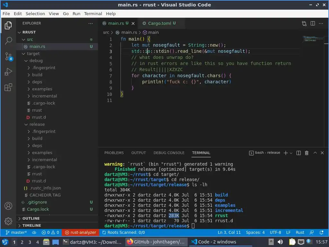Open the Help menu
This screenshot has width=329, height=247.
coord(111,14)
